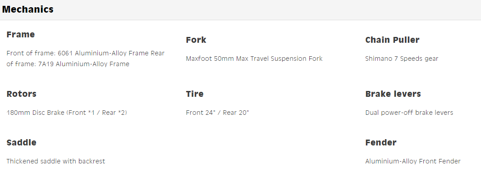Screen dimensions: 481x172
Task: Click the Mechanics section header
Action: tap(27, 9)
